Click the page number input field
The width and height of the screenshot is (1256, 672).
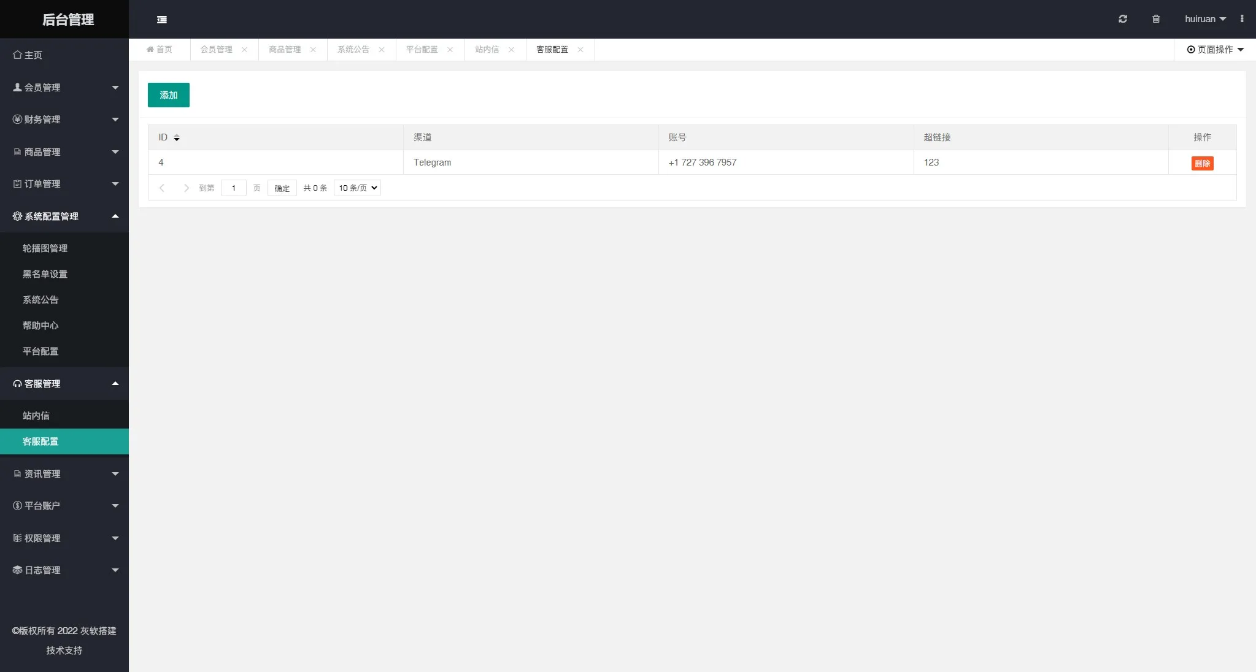233,188
